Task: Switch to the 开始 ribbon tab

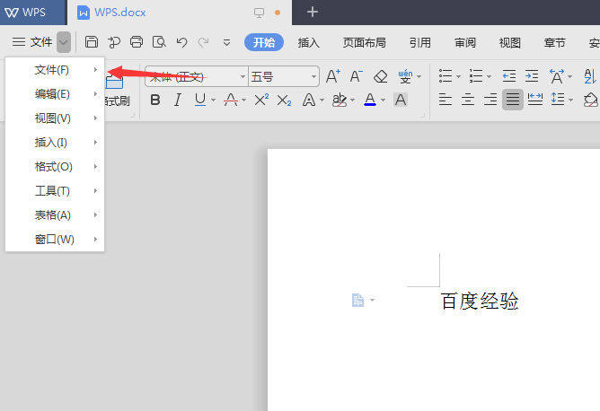Action: [264, 42]
